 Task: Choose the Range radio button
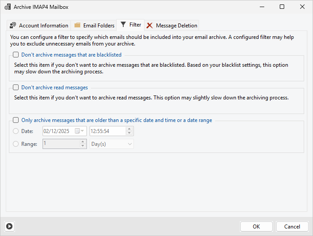(x=16, y=144)
